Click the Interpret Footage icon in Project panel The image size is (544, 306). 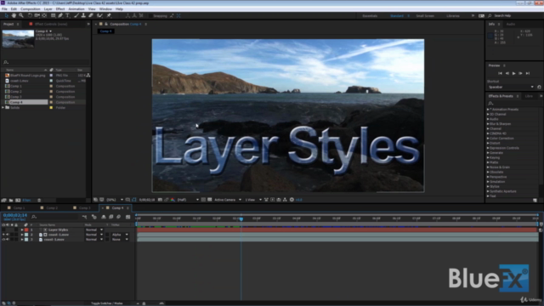tap(3, 201)
